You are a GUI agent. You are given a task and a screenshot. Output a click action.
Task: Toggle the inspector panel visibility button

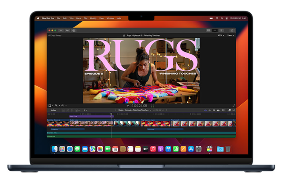tap(221, 30)
